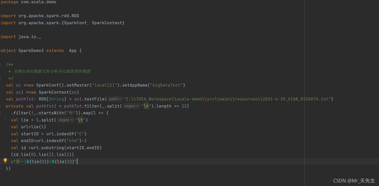Screen dimensions: 379x186
Task: Click 'App' after the extends keyword
Action: tap(73, 51)
